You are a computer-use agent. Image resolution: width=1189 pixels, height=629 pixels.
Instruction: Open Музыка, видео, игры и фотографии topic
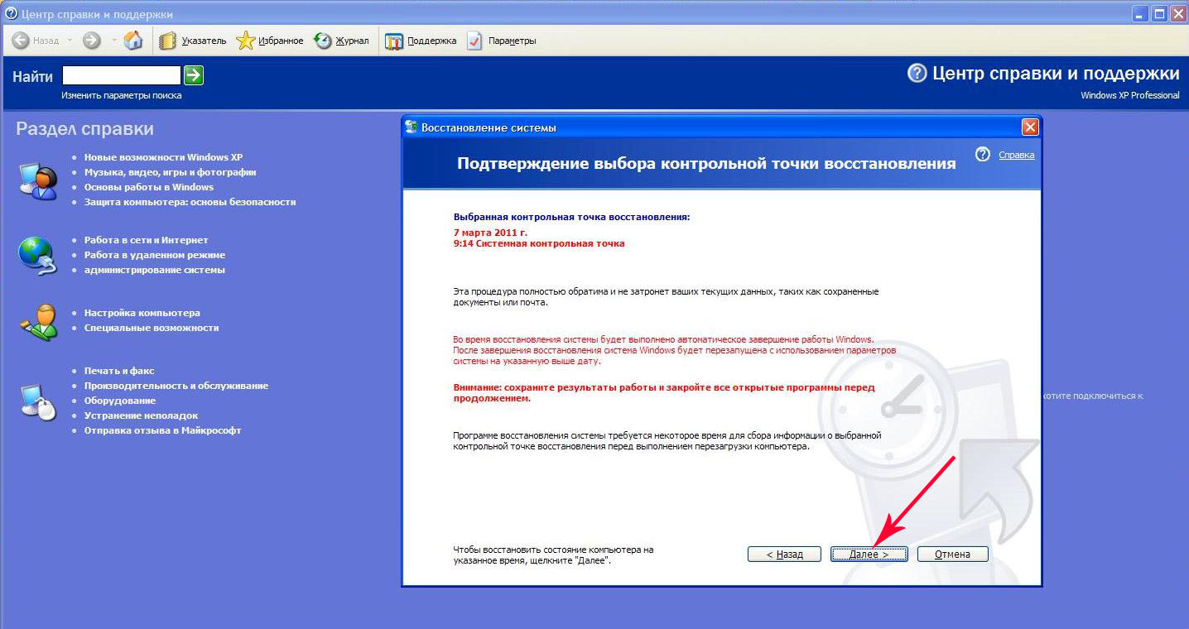click(170, 172)
